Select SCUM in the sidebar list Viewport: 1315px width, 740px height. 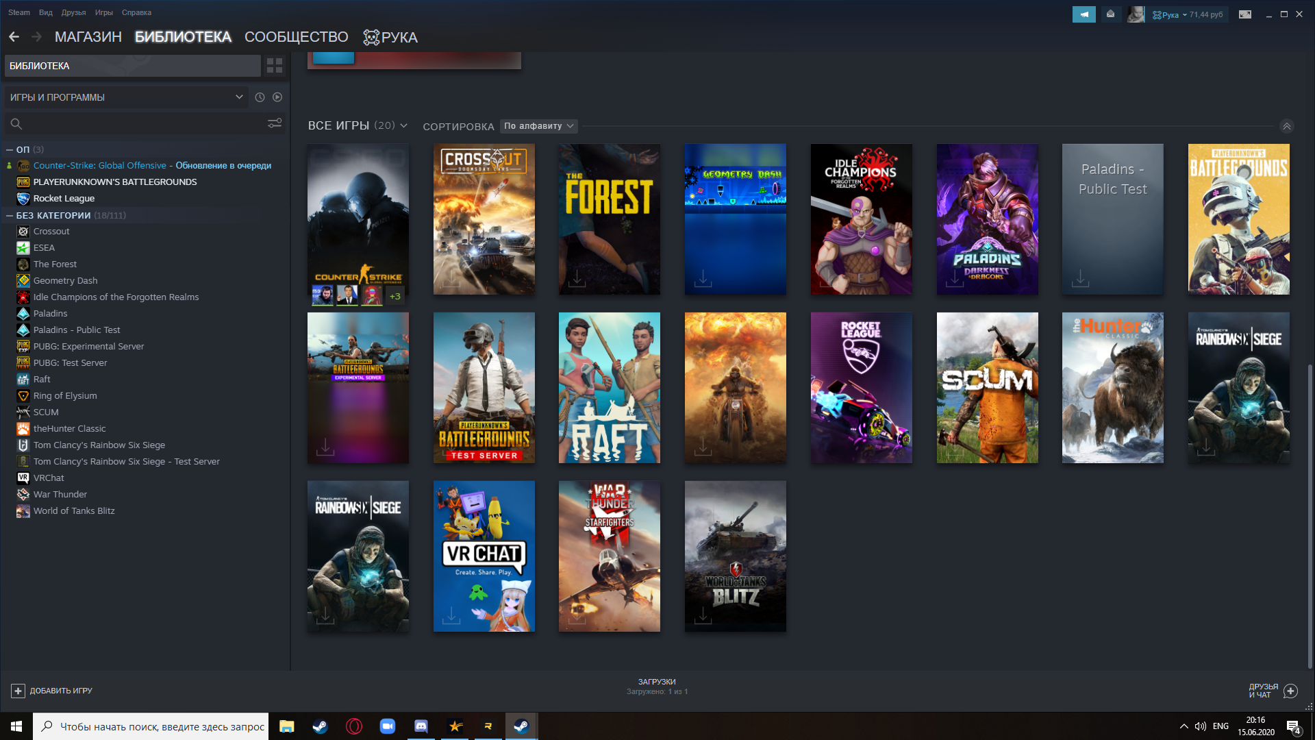46,412
